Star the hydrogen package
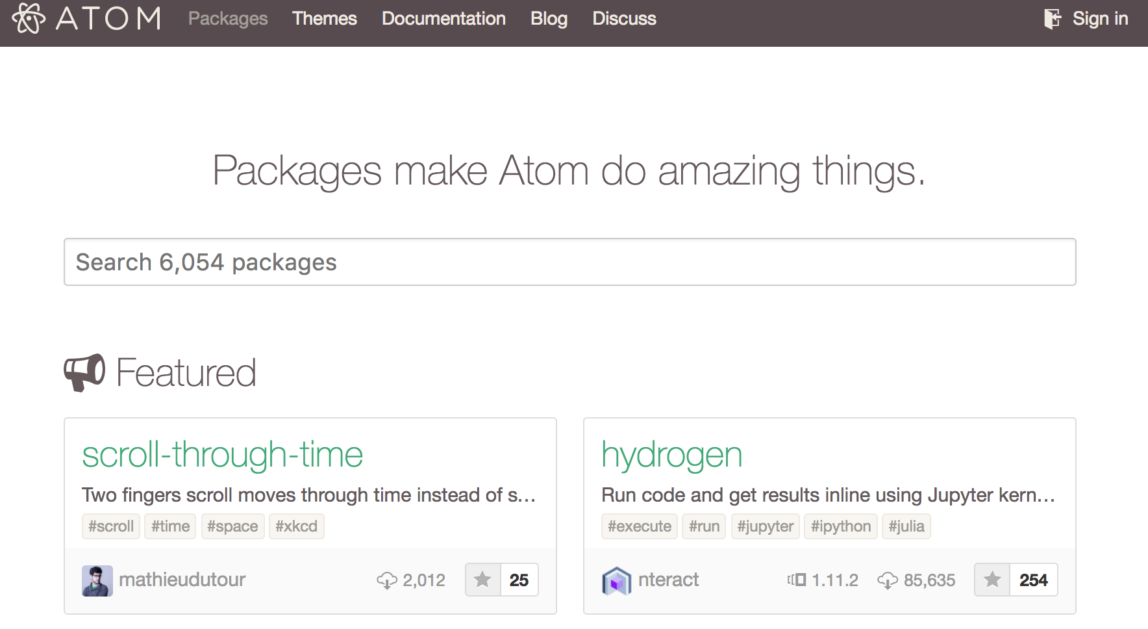This screenshot has height=629, width=1148. [992, 580]
